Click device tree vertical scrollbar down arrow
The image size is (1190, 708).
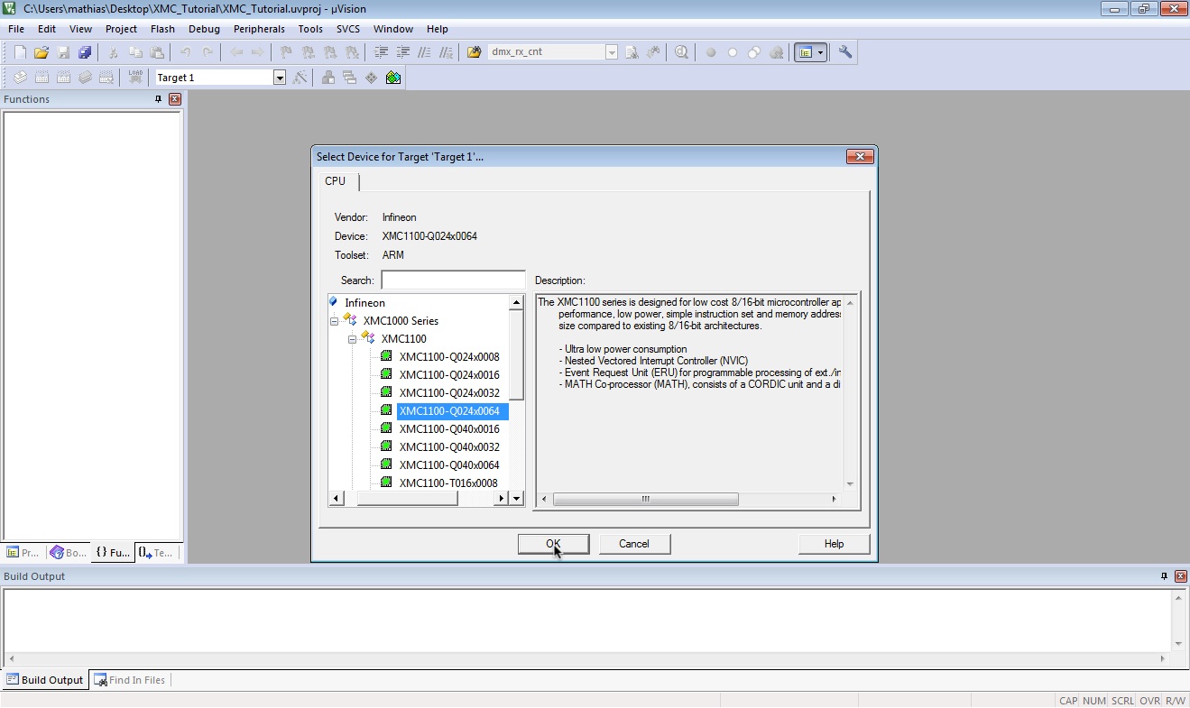tap(517, 498)
